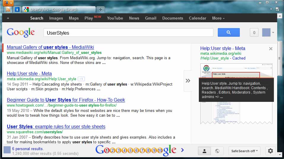This screenshot has height=159, width=284.
Task: Go to results page 7
Action: point(142,150)
